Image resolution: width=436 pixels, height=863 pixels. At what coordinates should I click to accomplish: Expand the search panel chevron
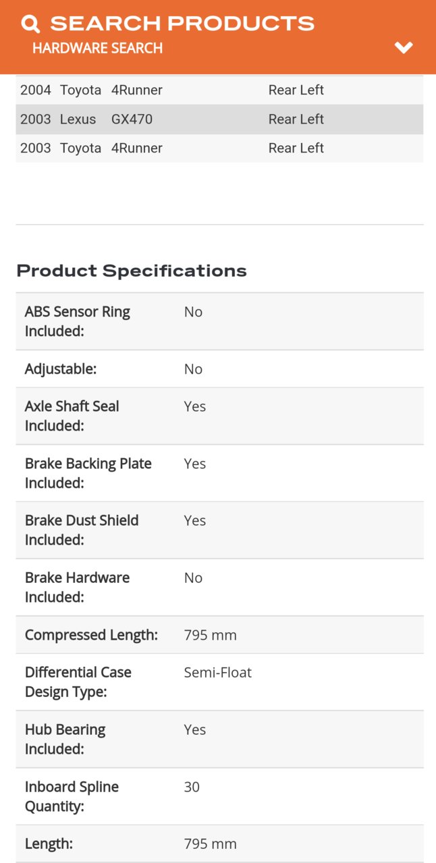click(x=404, y=47)
